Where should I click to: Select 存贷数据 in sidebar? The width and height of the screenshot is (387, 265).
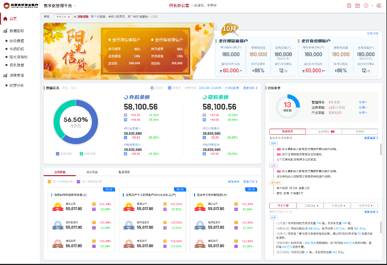17,41
